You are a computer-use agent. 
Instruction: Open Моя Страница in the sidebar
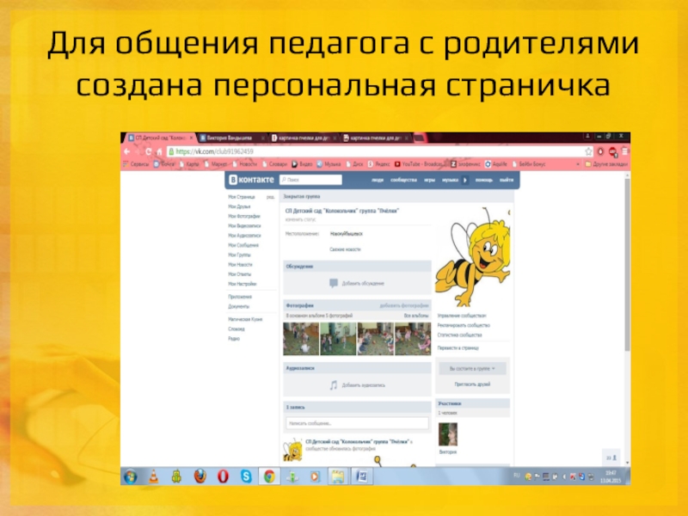[x=242, y=197]
